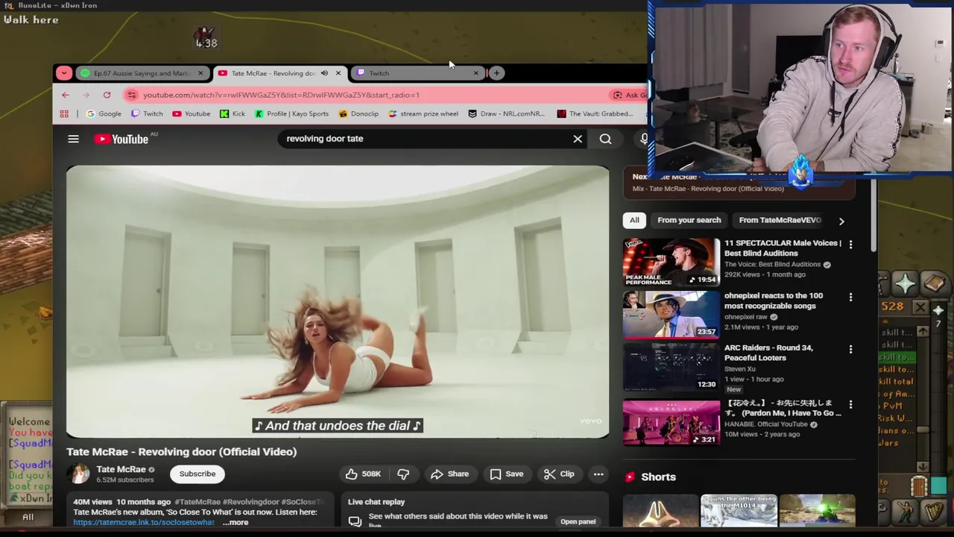Image resolution: width=954 pixels, height=537 pixels.
Task: Open the Kick bookmark
Action: click(233, 114)
